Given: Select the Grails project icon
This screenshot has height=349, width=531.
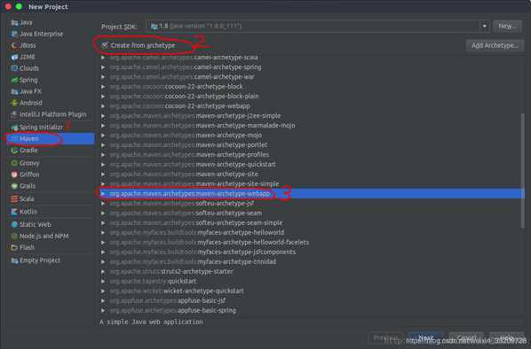Looking at the screenshot, I should point(14,186).
